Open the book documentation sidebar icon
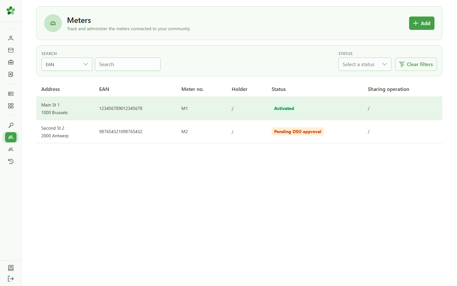This screenshot has height=286, width=457. tap(11, 268)
